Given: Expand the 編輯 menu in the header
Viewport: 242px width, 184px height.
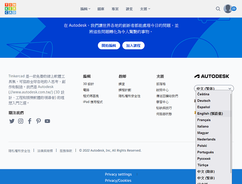Looking at the screenshot, I should [85, 9].
